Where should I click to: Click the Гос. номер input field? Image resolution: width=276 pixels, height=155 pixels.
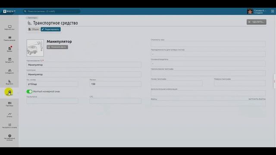point(52,84)
